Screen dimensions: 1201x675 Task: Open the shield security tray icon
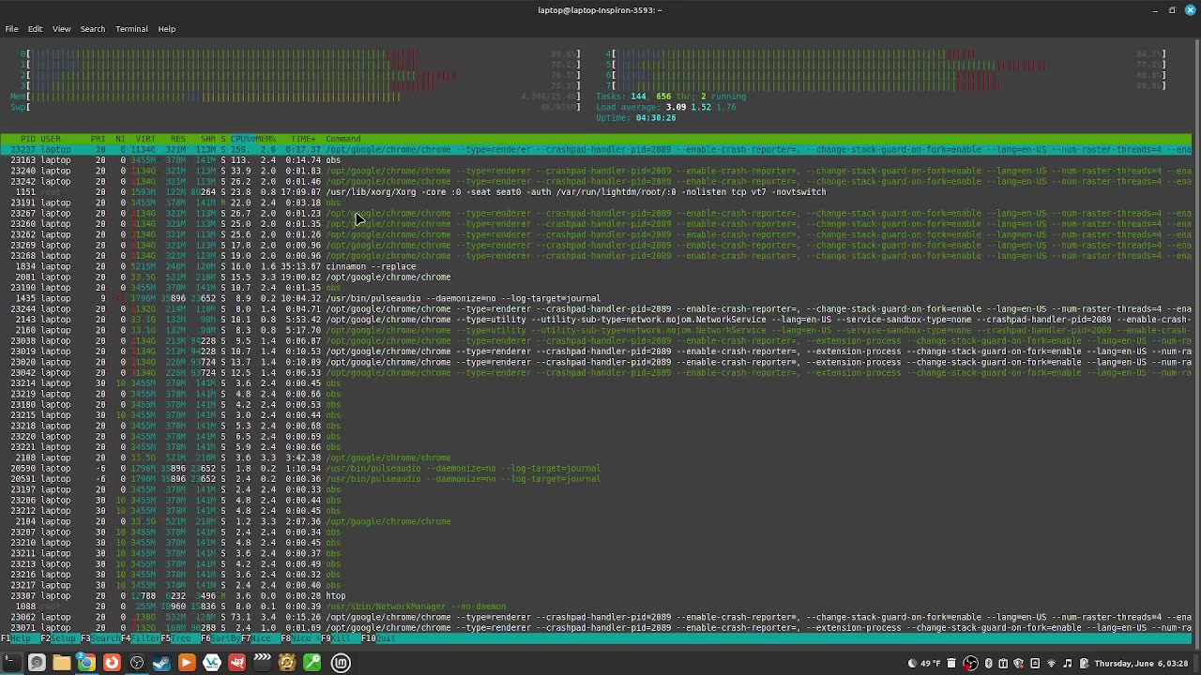tap(1019, 663)
